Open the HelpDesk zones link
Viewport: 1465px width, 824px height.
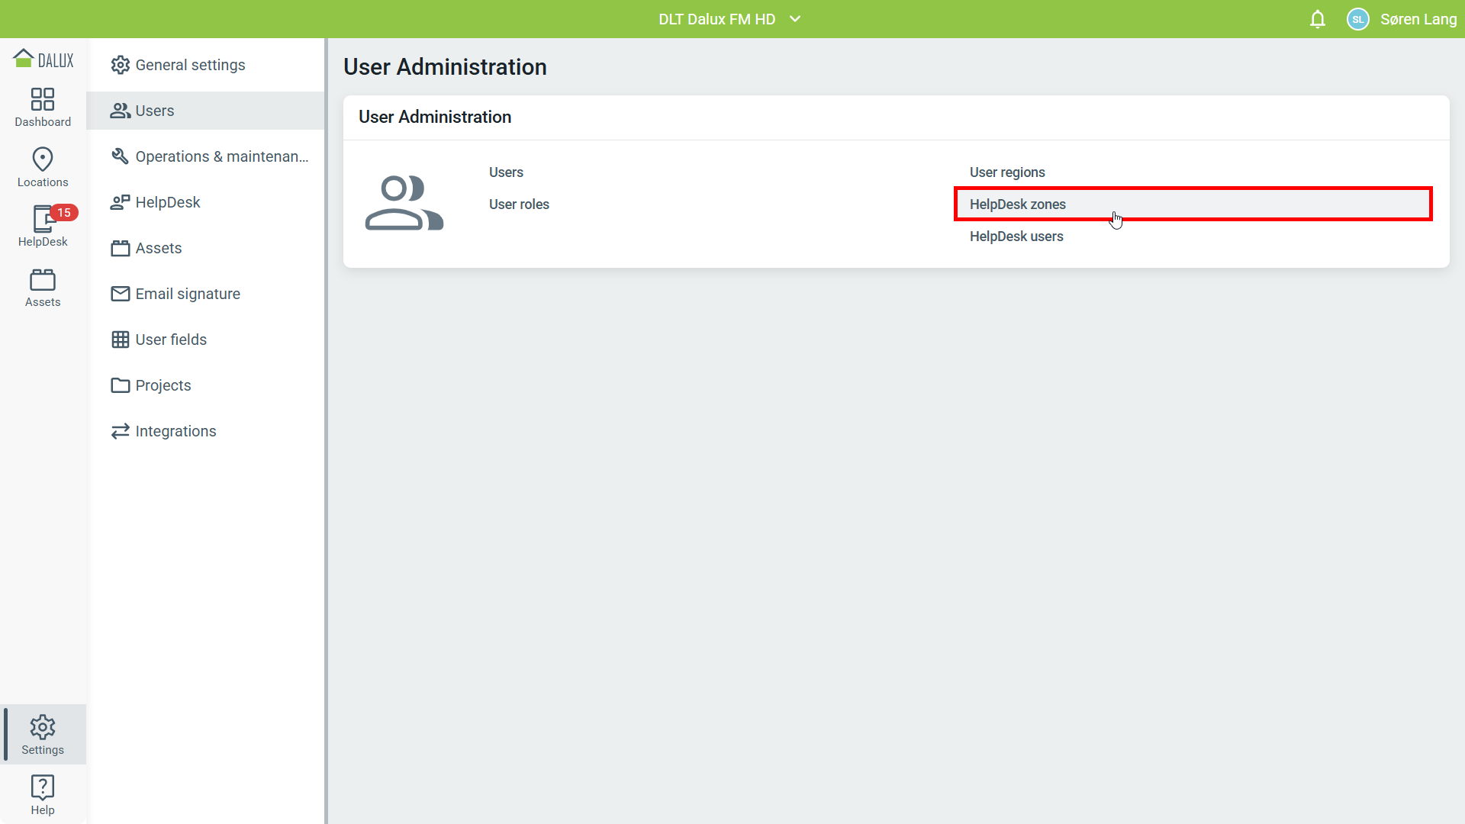[1193, 204]
